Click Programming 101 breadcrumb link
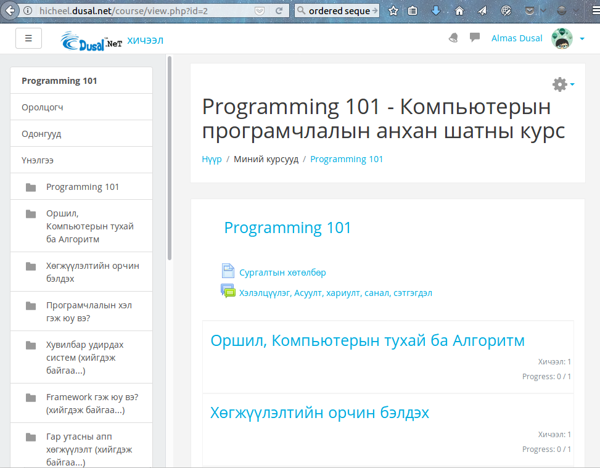600x468 pixels. click(347, 159)
